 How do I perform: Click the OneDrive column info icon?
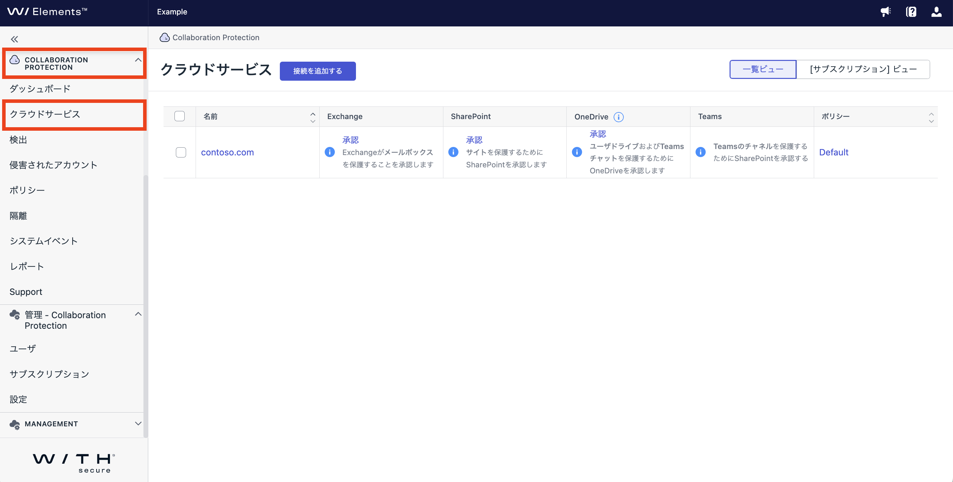tap(619, 117)
